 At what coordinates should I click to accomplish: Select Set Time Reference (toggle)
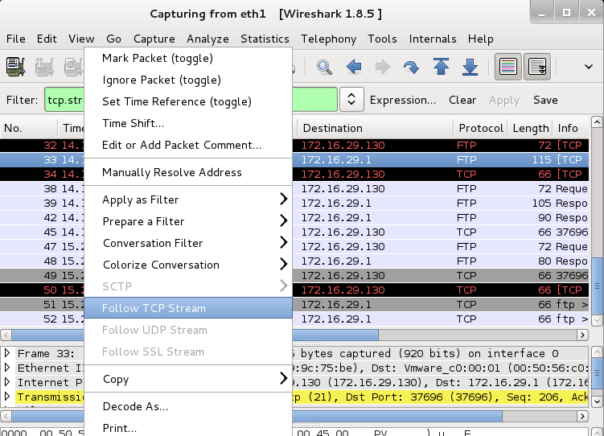[188, 101]
